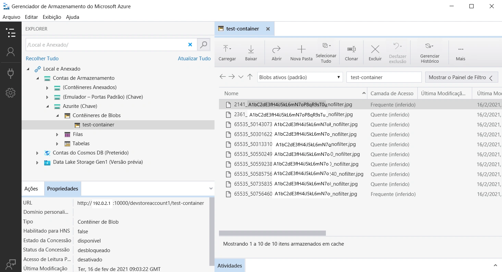The height and width of the screenshot is (272, 502).
Task: Open the account management person icon
Action: coord(11,52)
